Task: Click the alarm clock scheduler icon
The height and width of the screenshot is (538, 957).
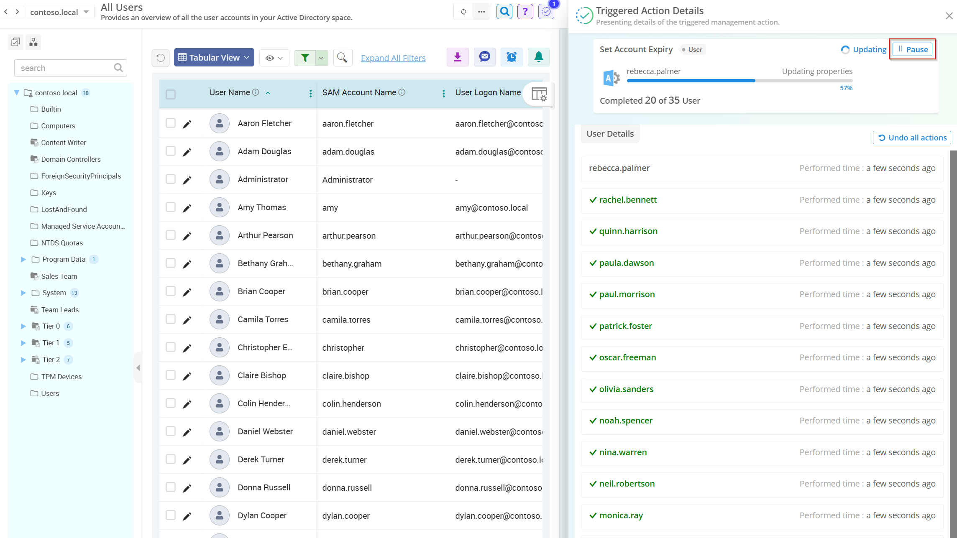Action: pyautogui.click(x=511, y=57)
